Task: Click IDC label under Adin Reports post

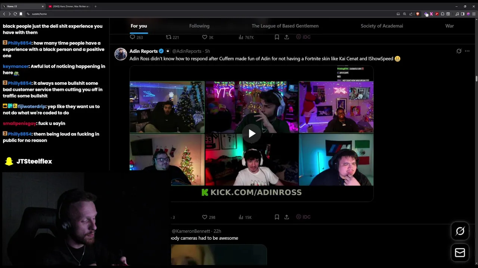Action: click(x=303, y=217)
